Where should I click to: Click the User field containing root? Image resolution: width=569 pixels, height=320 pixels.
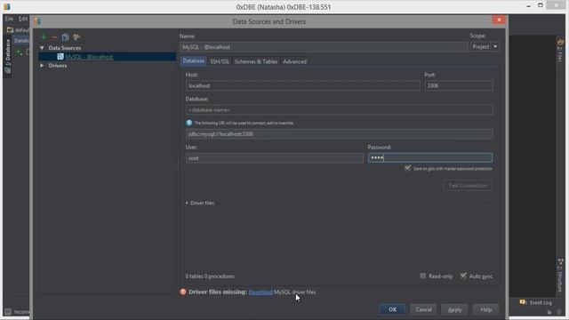(275, 158)
